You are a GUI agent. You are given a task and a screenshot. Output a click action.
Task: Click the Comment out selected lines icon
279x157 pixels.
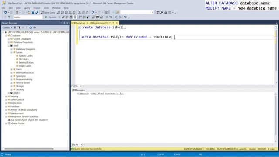click(x=107, y=17)
